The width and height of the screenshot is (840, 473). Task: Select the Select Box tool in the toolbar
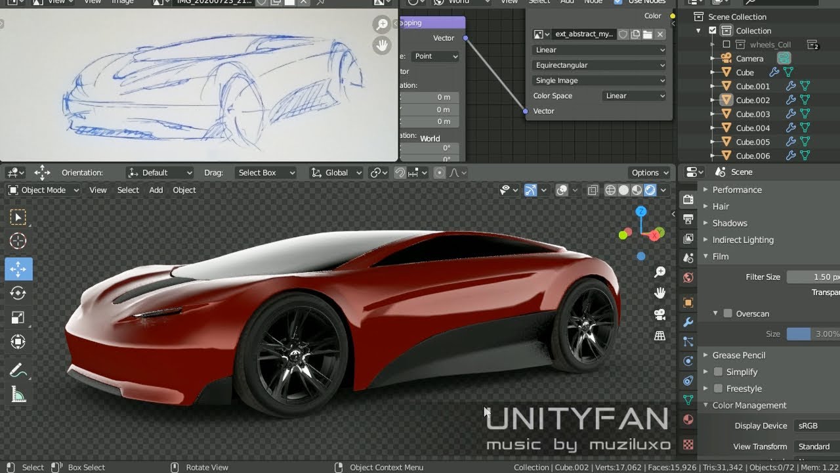click(18, 217)
